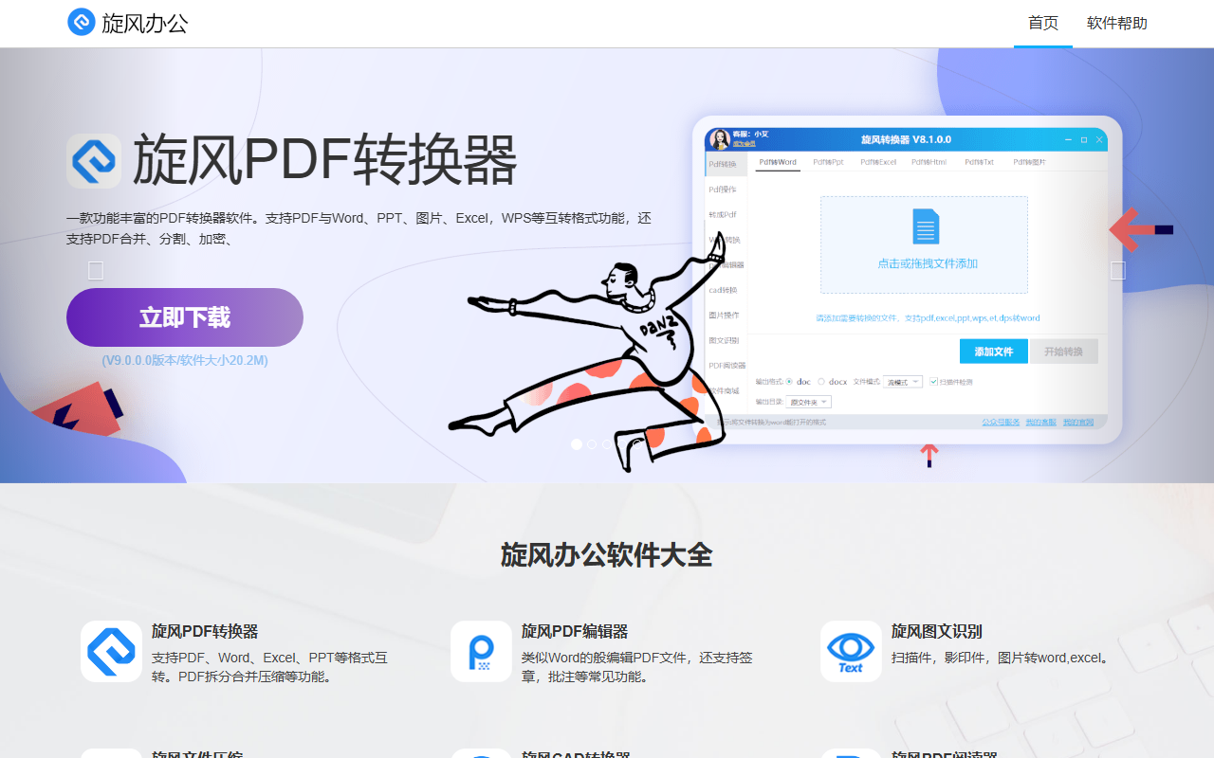
Task: Open PDF阅读器 in the preview sidebar
Action: [x=727, y=365]
